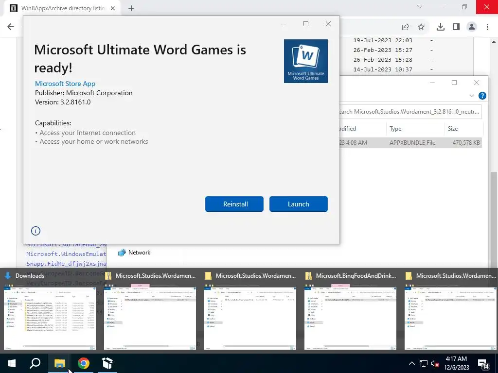This screenshot has height=373, width=498.
Task: Open the taskbar clock and date
Action: [456, 363]
